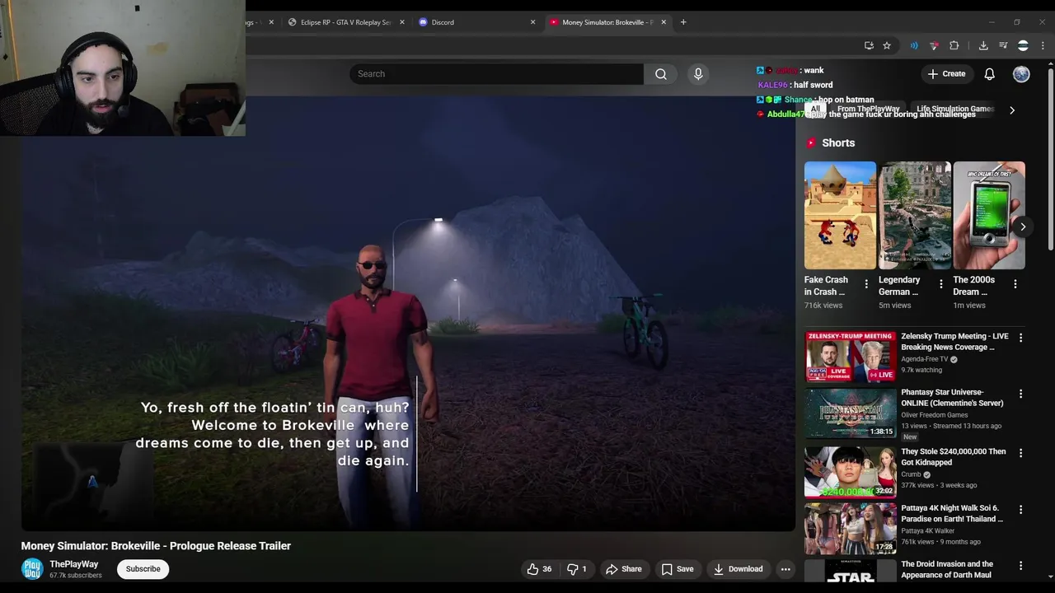
Task: Select Life Simulation Games filter chip
Action: (955, 110)
